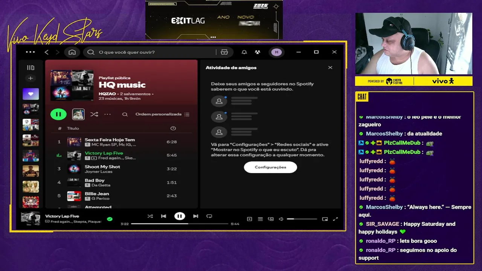482x271 pixels.
Task: Select track 'Sexta Feira Hoje Tem'
Action: (x=120, y=142)
